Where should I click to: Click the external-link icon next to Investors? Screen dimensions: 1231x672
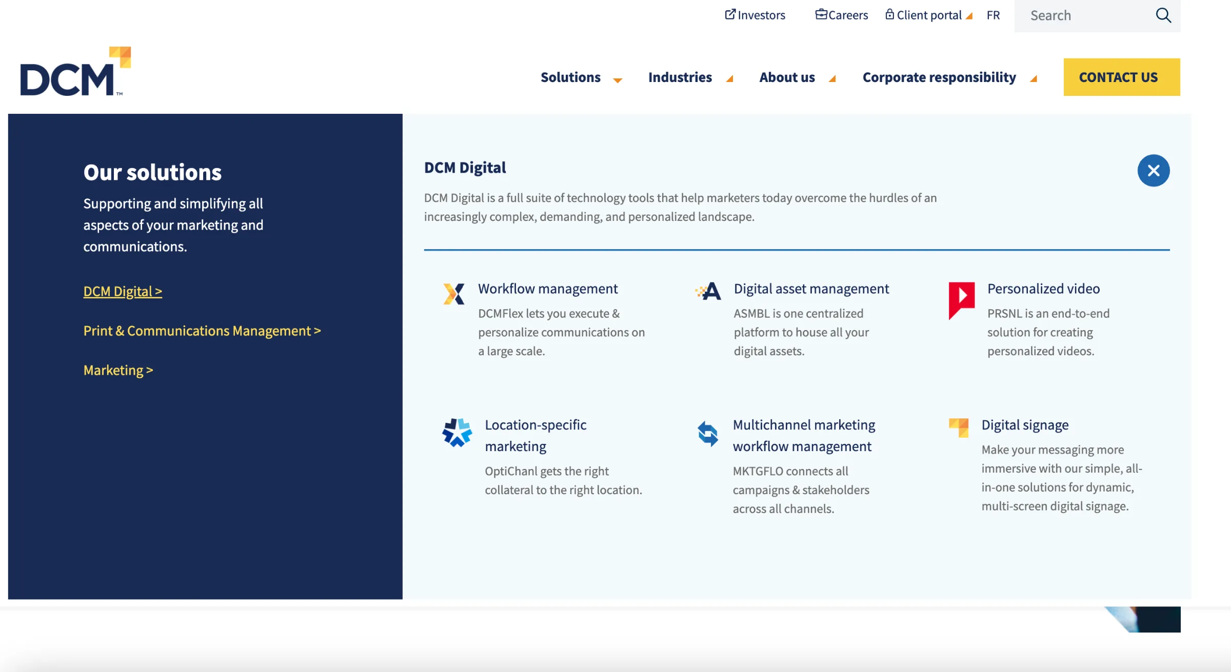(x=730, y=14)
